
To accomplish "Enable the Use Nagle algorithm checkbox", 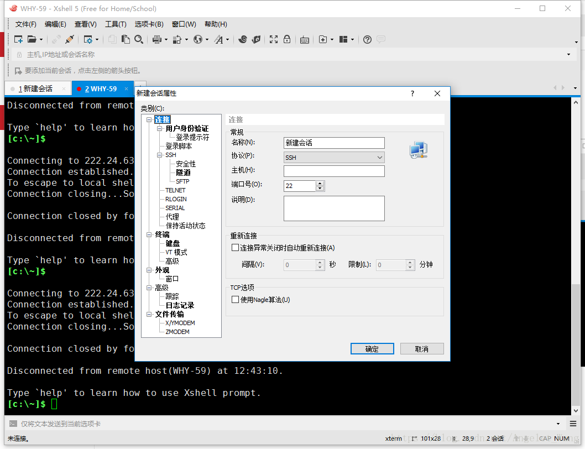I will click(x=235, y=299).
